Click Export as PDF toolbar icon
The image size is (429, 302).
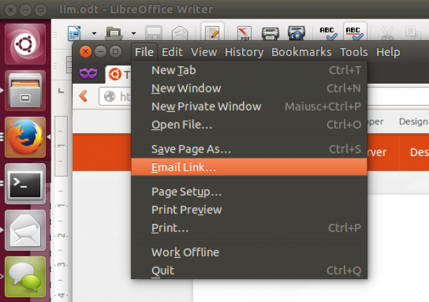pyautogui.click(x=244, y=33)
